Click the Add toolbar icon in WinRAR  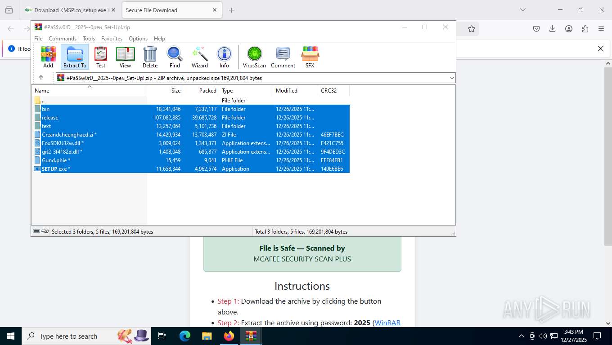click(48, 57)
